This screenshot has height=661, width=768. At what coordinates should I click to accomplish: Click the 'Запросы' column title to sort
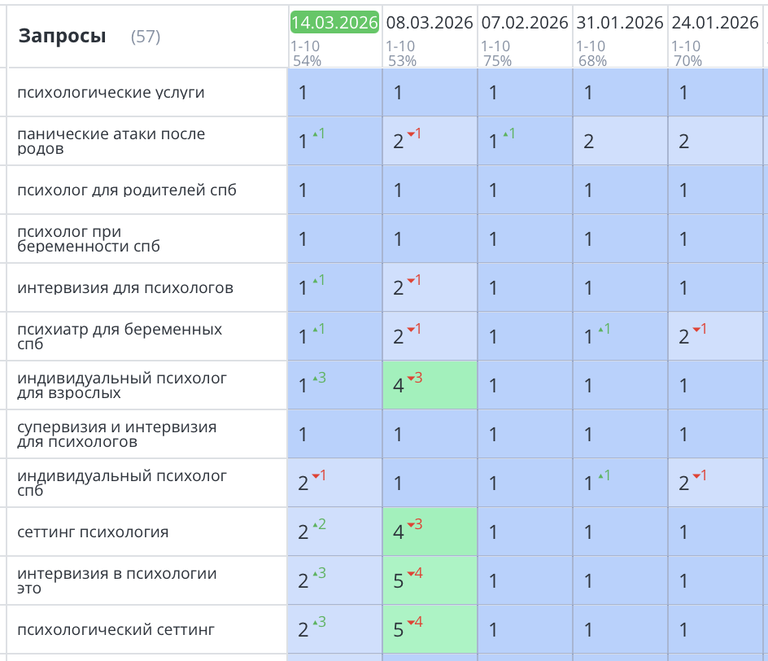[63, 36]
